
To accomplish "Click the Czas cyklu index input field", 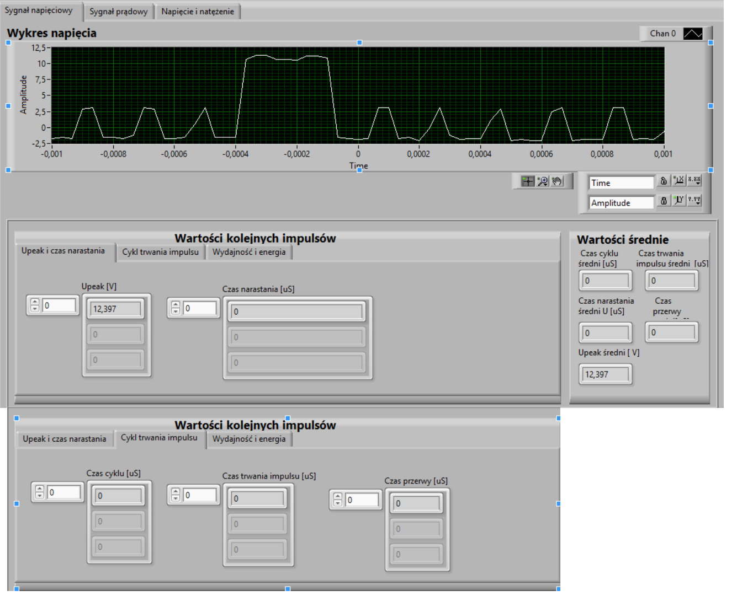I will [64, 492].
